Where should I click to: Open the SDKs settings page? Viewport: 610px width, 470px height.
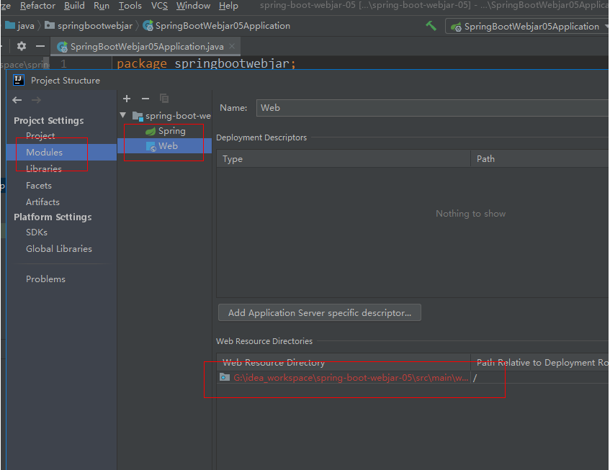[x=37, y=232]
